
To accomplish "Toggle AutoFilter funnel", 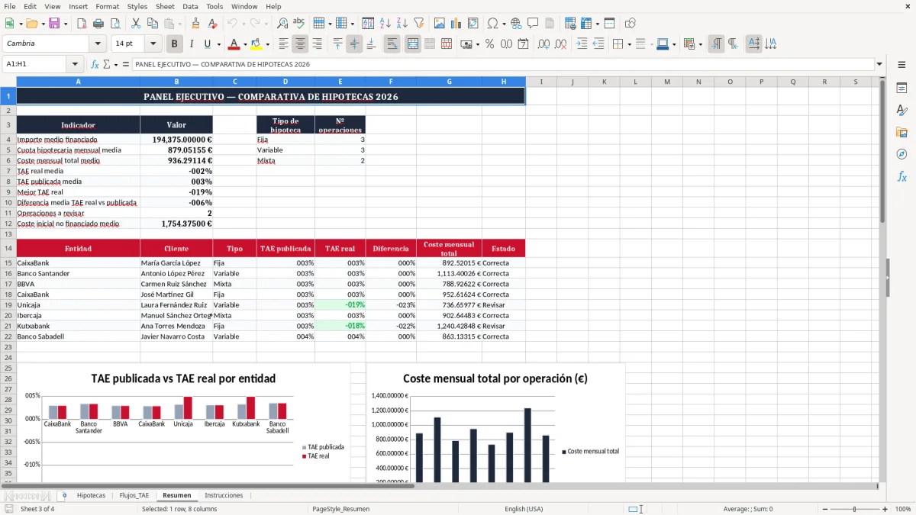I will 418,24.
